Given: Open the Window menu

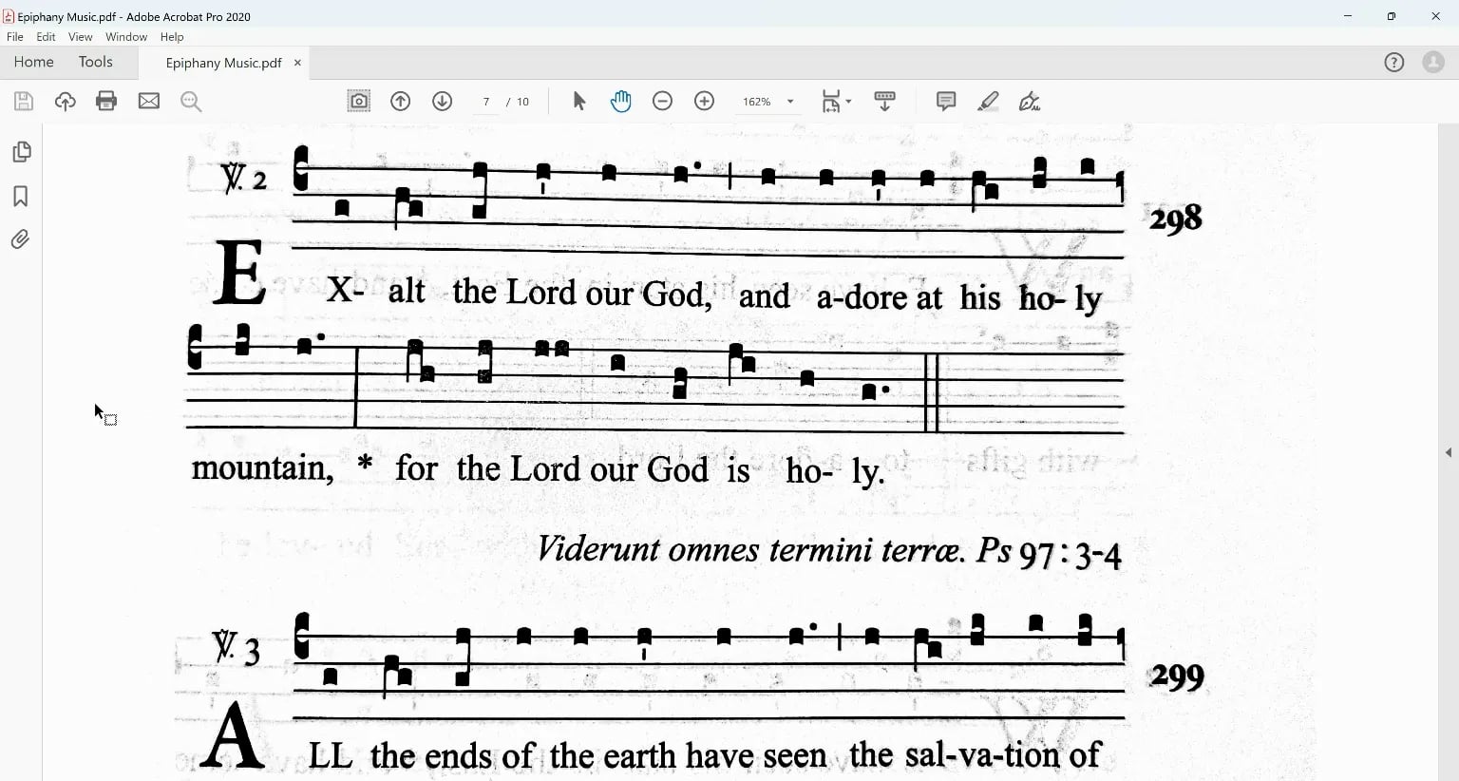Looking at the screenshot, I should [x=126, y=37].
